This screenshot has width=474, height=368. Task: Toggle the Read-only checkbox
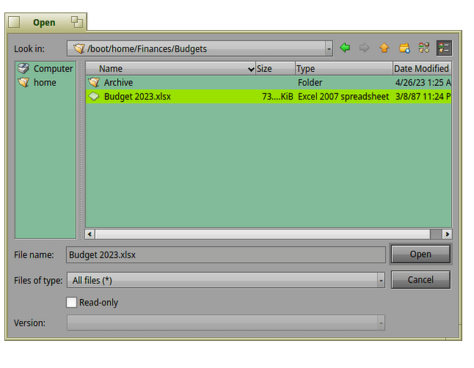point(72,302)
